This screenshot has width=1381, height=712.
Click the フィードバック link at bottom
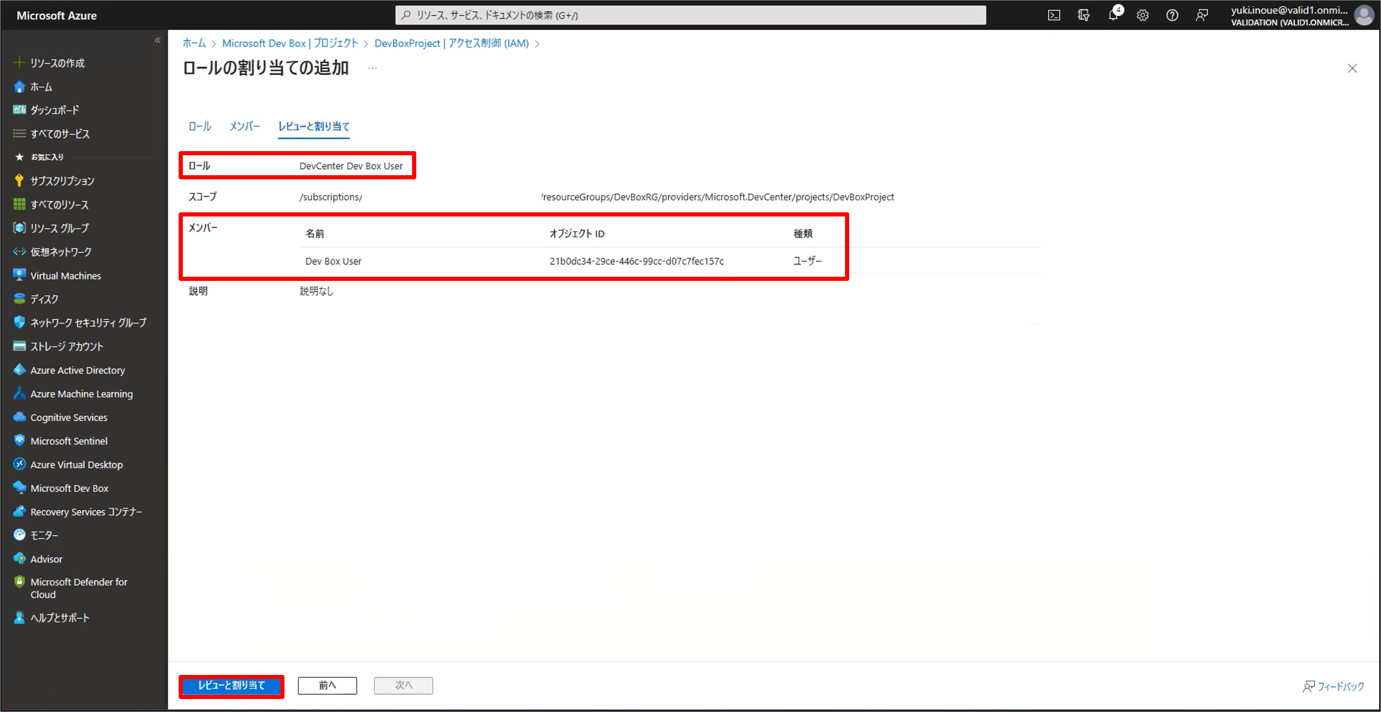(x=1333, y=687)
